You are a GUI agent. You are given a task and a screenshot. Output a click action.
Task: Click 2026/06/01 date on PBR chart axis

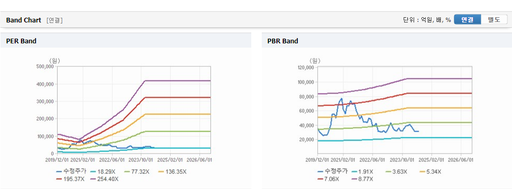460,160
